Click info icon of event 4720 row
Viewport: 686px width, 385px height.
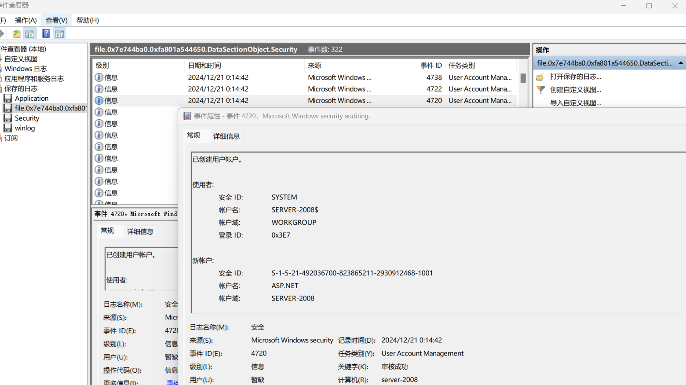99,100
